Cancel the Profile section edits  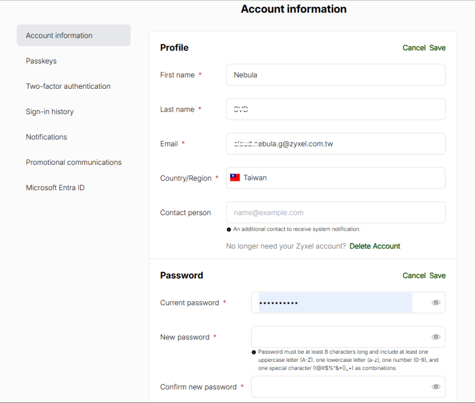(414, 48)
